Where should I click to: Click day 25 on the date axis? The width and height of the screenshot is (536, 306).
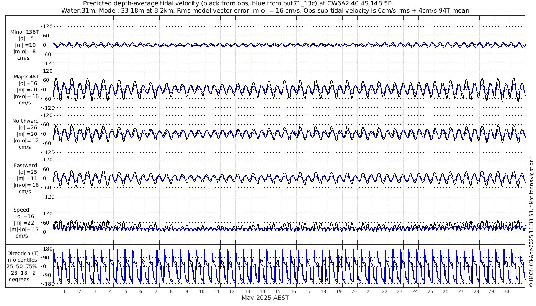pyautogui.click(x=430, y=291)
